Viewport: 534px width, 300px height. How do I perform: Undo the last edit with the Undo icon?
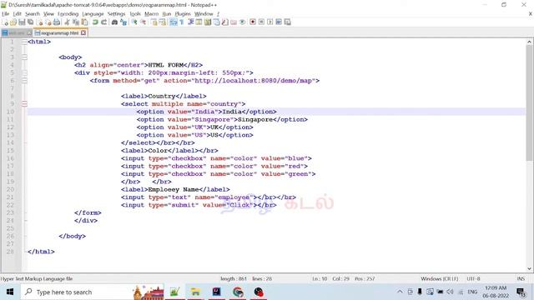coord(95,22)
